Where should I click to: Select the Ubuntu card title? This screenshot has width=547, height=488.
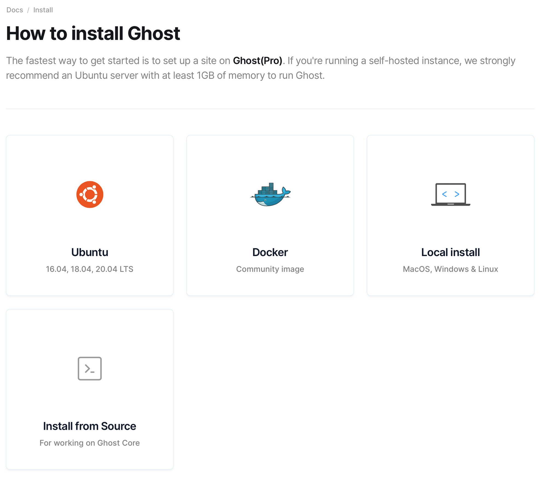(90, 252)
